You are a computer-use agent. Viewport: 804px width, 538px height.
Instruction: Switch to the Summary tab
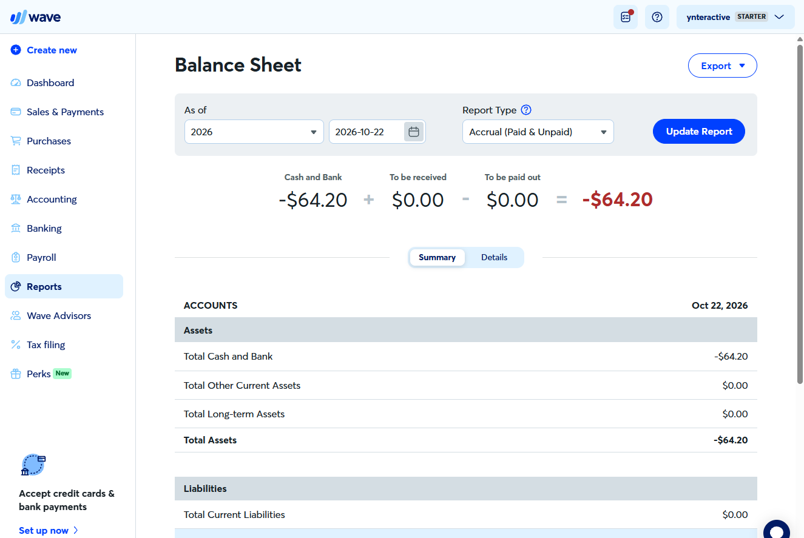(x=437, y=258)
